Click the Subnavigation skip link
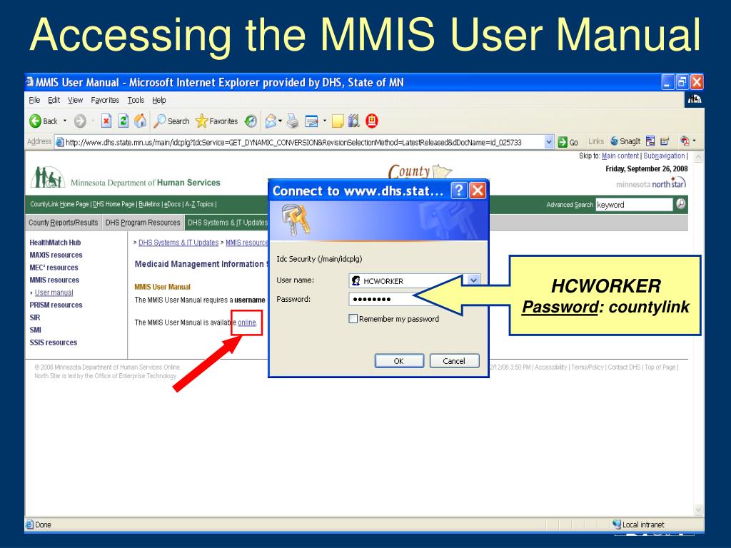This screenshot has width=731, height=548. pyautogui.click(x=664, y=156)
